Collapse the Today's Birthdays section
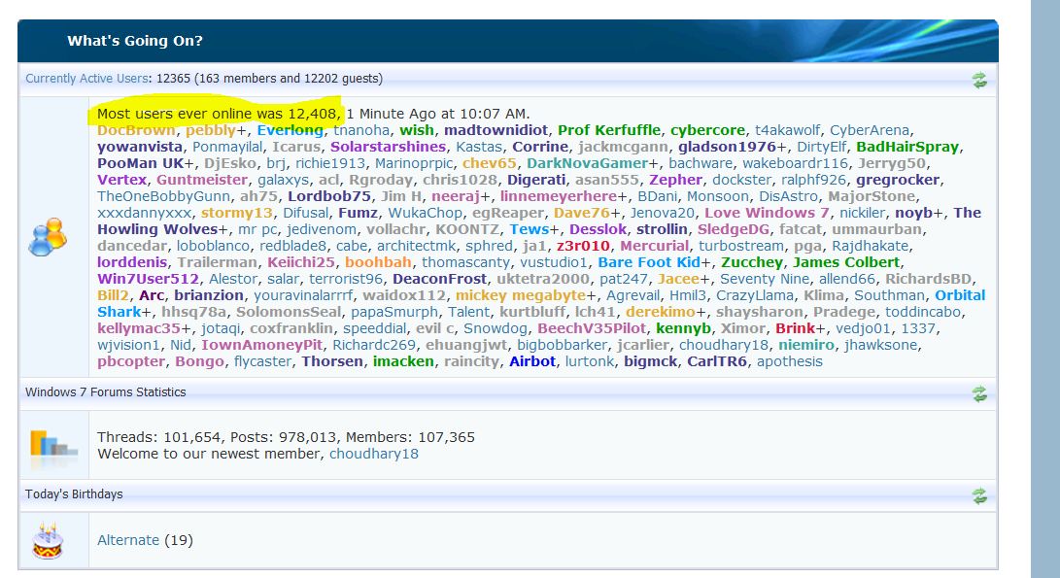This screenshot has width=1060, height=578. coord(979,496)
